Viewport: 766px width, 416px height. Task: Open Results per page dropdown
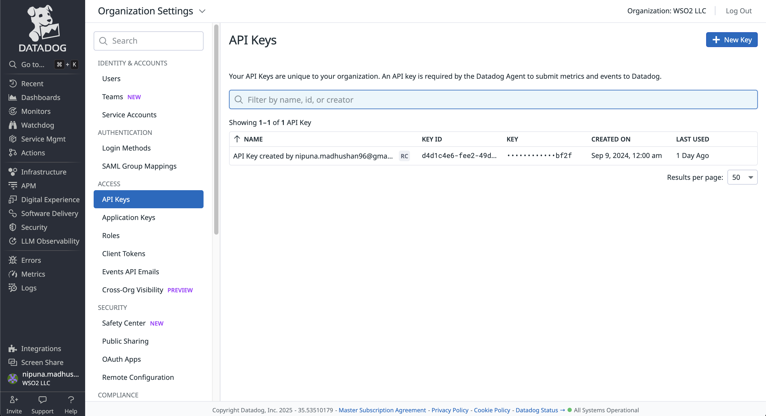click(742, 177)
